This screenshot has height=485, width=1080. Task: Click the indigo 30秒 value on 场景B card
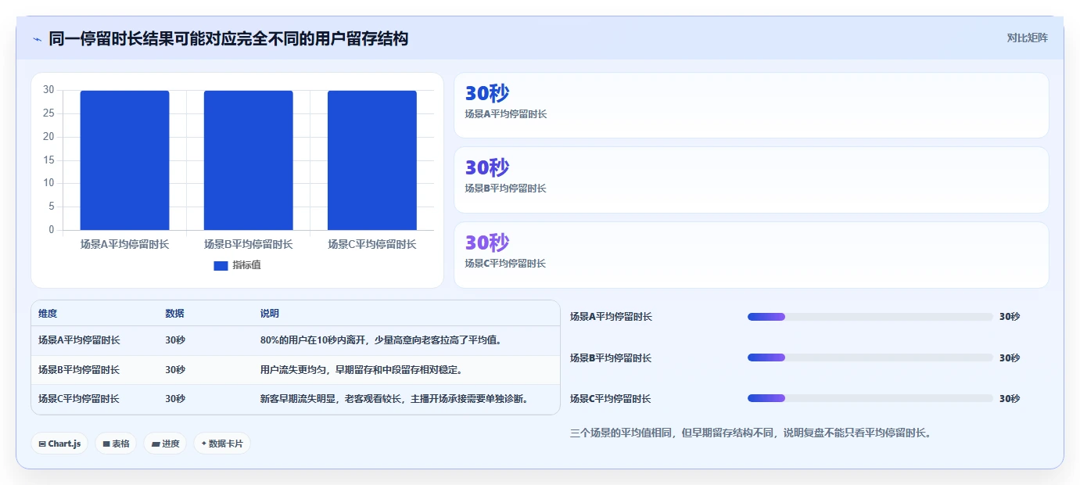[x=487, y=168]
